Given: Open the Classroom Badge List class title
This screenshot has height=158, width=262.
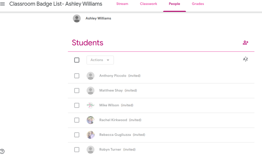Looking at the screenshot, I should 55,4.
